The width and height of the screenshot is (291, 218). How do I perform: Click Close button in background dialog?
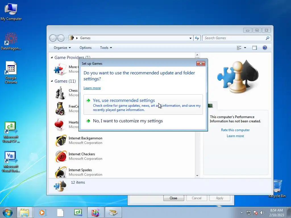[x=174, y=198]
